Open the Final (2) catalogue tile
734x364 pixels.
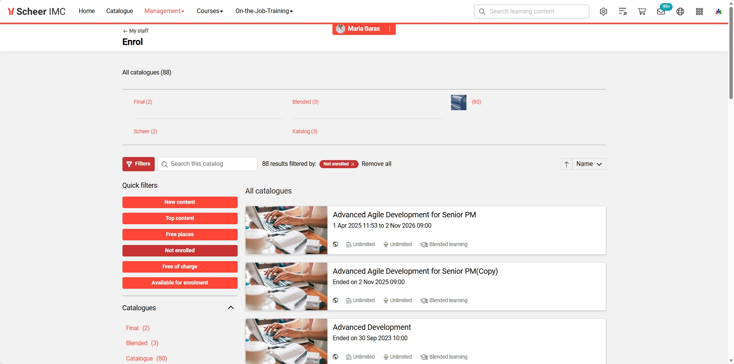pyautogui.click(x=143, y=102)
